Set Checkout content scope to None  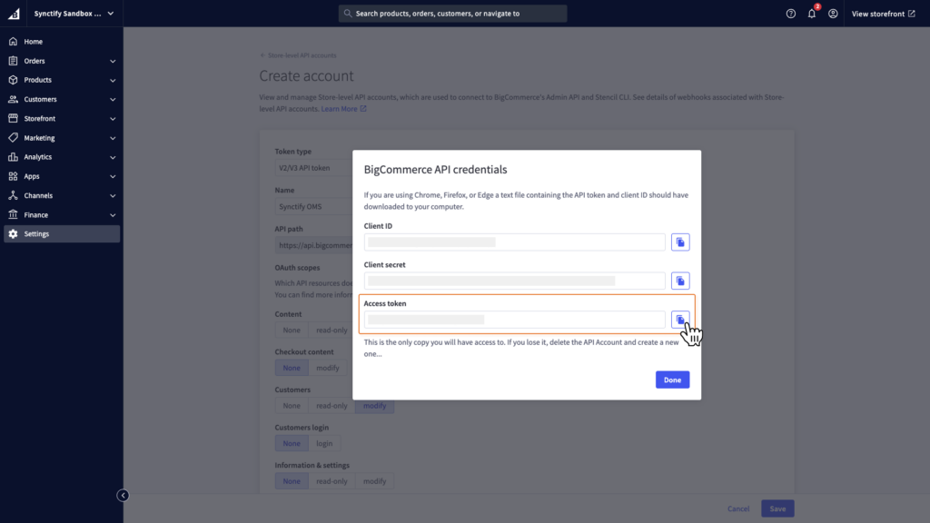coord(292,368)
